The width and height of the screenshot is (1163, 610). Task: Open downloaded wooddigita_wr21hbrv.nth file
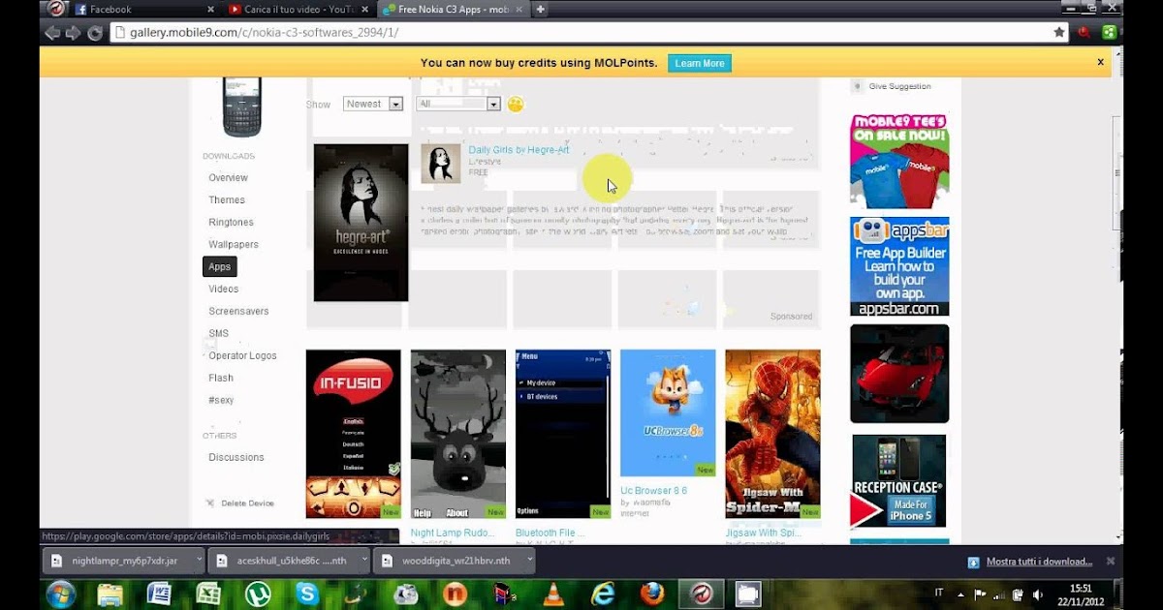point(454,561)
